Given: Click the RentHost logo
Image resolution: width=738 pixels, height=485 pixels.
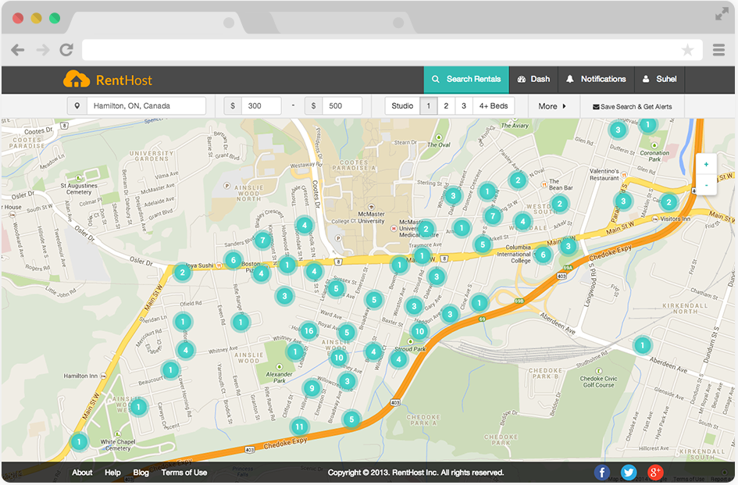Looking at the screenshot, I should pos(108,80).
